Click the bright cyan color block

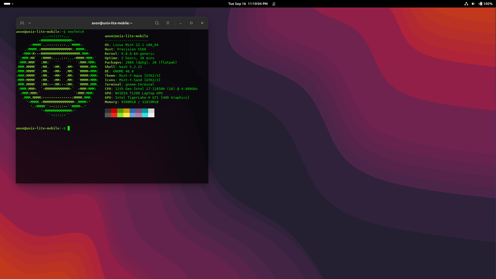click(145, 115)
